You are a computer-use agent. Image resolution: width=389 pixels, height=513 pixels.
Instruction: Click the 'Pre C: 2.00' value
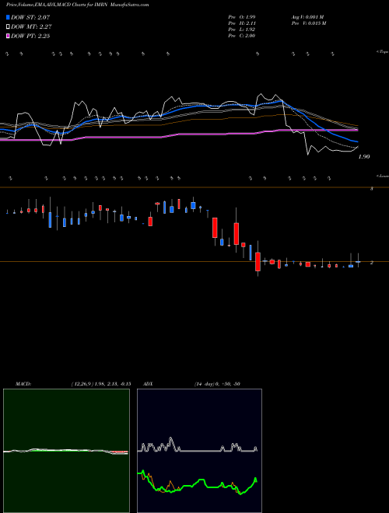242,36
